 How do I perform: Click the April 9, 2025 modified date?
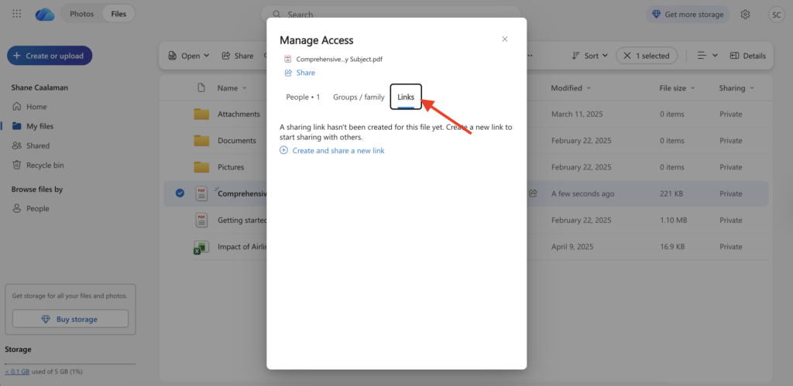point(572,247)
